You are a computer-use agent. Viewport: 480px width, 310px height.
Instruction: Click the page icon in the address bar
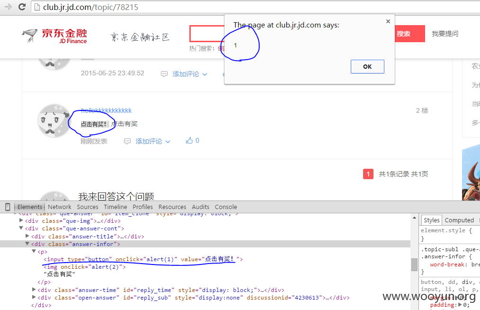[x=37, y=7]
